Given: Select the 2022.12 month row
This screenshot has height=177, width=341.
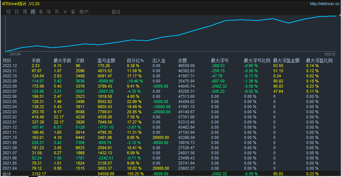Looking at the screenshot, I should pyautogui.click(x=170, y=66).
